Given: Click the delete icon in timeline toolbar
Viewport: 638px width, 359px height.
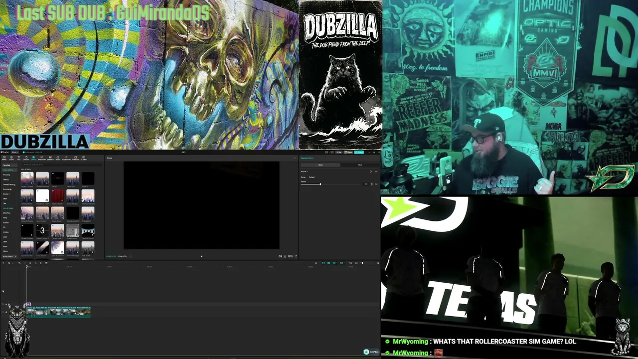Looking at the screenshot, I should coord(46,263).
